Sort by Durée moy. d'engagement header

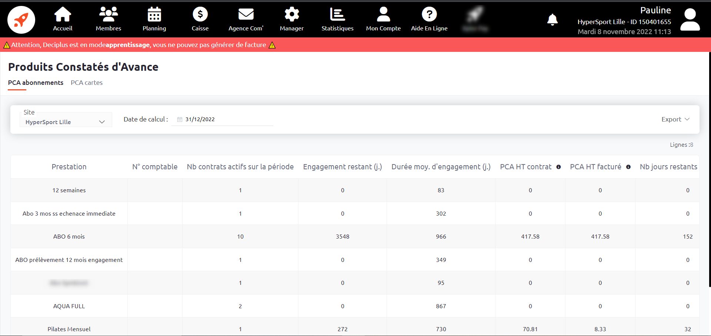(x=441, y=167)
